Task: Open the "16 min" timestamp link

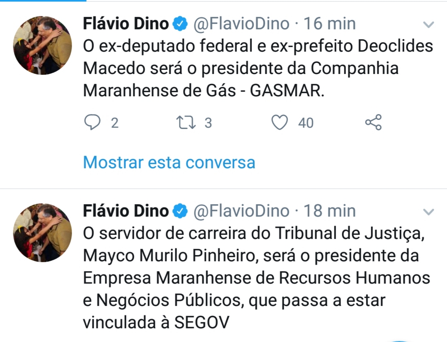Action: click(x=330, y=24)
